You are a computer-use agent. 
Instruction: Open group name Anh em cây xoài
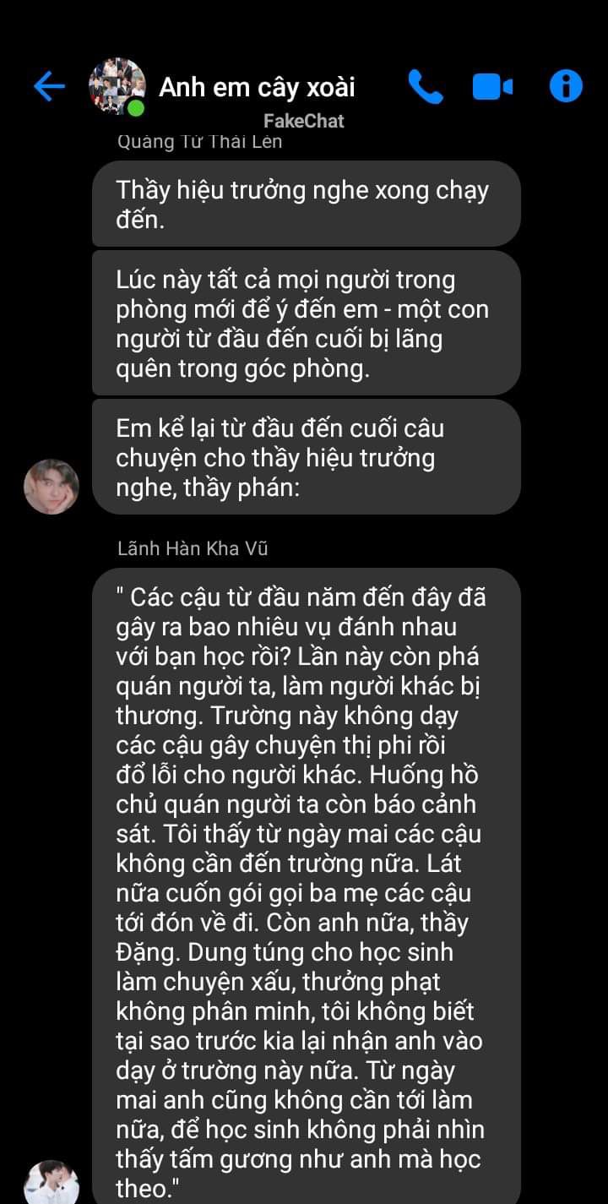[257, 87]
